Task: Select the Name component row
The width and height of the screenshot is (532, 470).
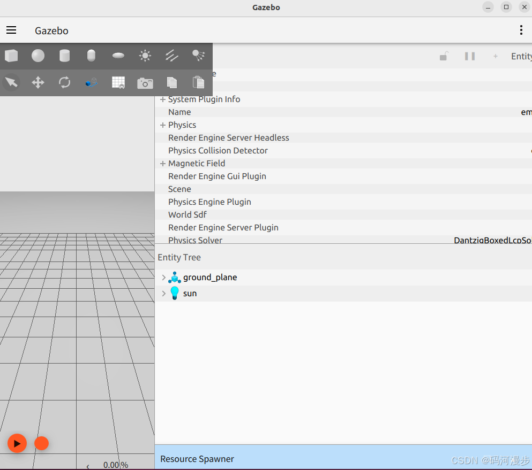Action: (343, 112)
